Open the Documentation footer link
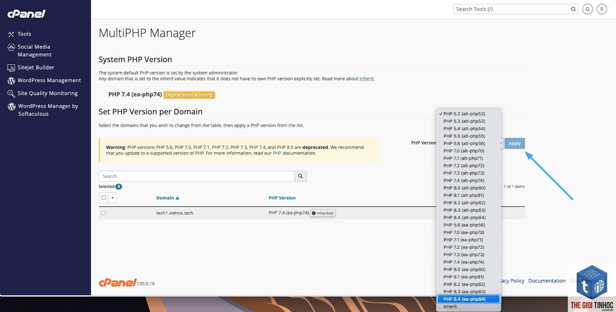The width and height of the screenshot is (616, 312). click(547, 281)
